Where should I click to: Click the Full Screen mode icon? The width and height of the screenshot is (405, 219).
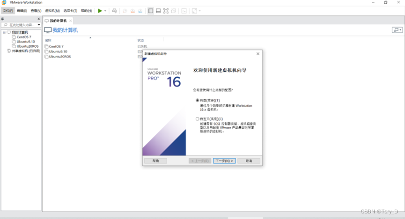click(166, 11)
